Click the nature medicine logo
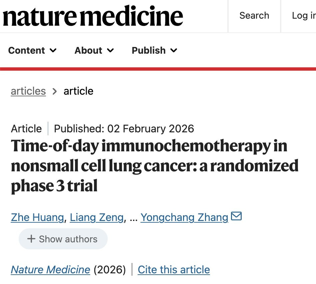This screenshot has width=316, height=284. 93,16
